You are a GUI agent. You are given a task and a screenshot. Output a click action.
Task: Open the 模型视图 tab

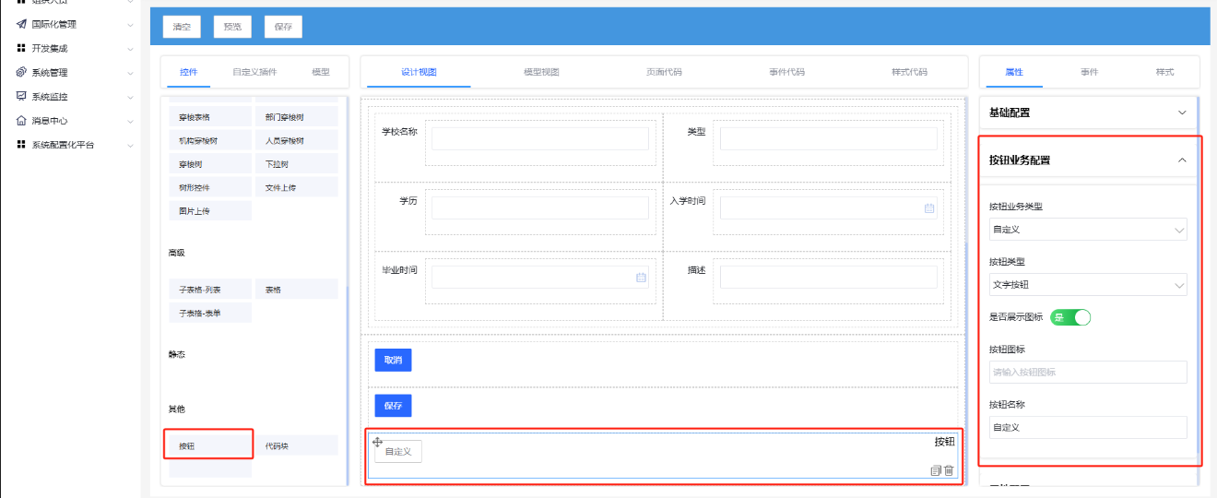(541, 72)
